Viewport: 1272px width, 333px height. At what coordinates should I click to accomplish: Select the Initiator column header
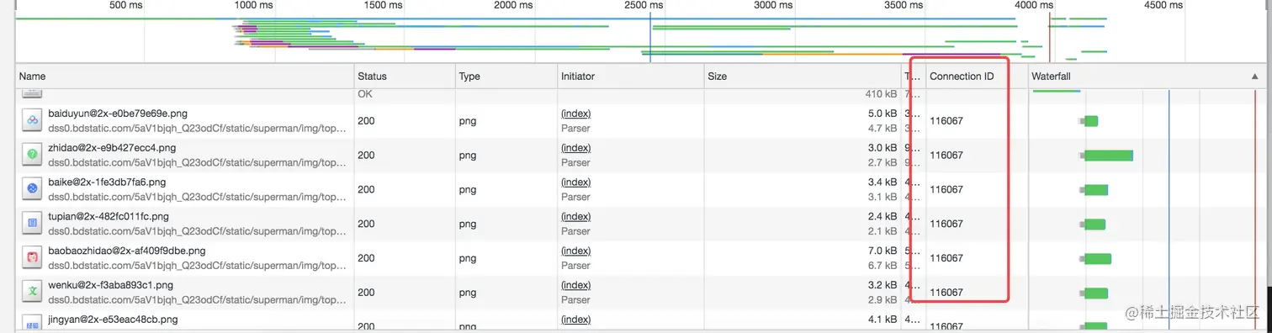(x=630, y=76)
